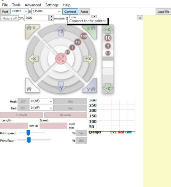The width and height of the screenshot is (171, 187).
Task: Click the Port button
Action: 5,11
